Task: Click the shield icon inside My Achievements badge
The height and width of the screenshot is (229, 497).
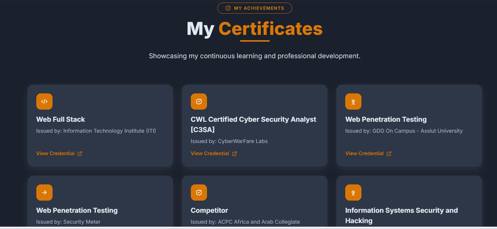Action: tap(228, 8)
